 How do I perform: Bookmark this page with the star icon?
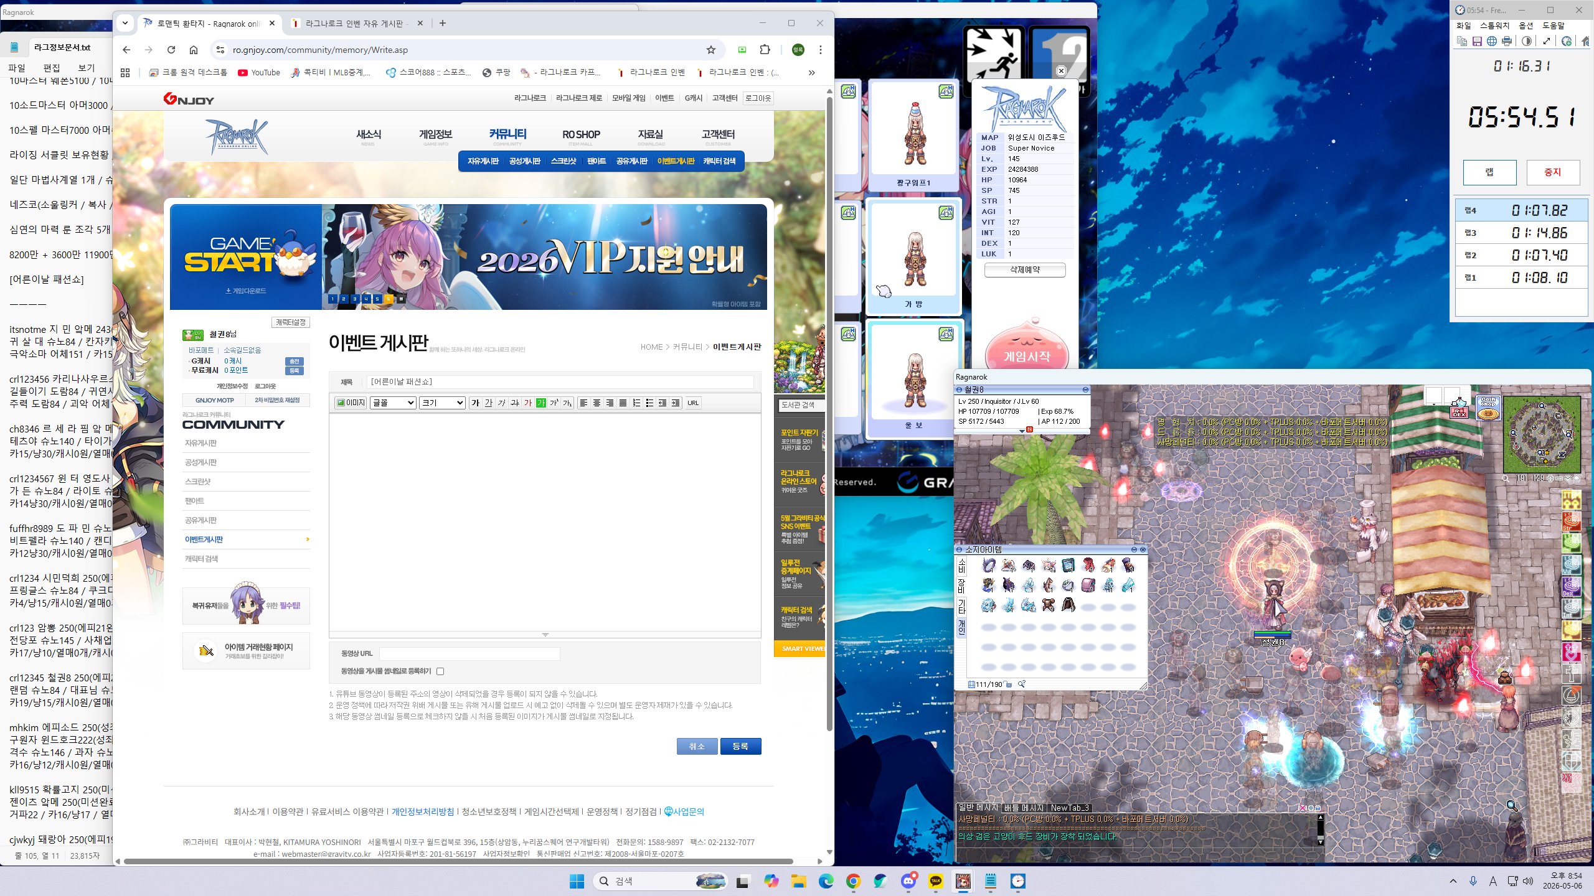711,50
